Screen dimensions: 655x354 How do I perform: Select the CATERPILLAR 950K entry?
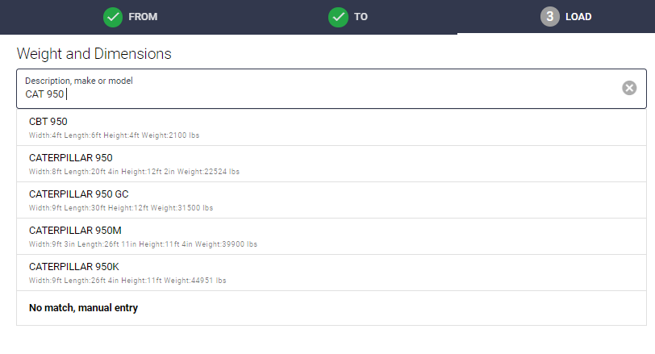332,273
